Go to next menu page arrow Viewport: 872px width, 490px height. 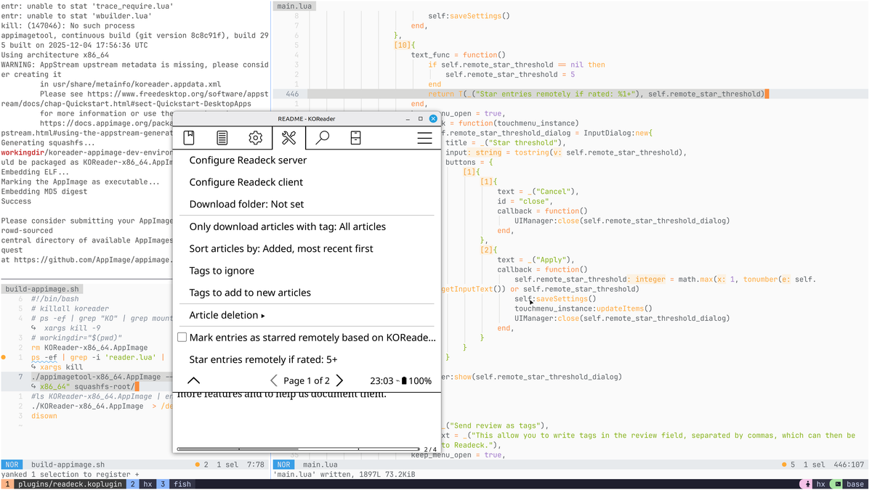pyautogui.click(x=339, y=380)
